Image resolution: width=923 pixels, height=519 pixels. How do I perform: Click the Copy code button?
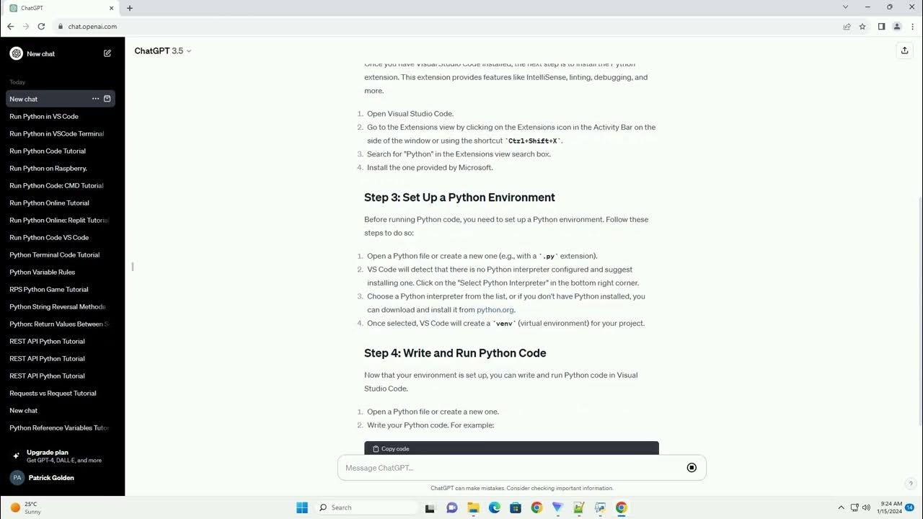[x=391, y=448]
